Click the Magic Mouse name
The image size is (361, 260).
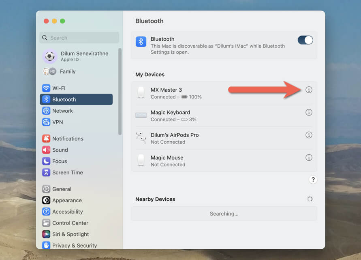(x=167, y=157)
